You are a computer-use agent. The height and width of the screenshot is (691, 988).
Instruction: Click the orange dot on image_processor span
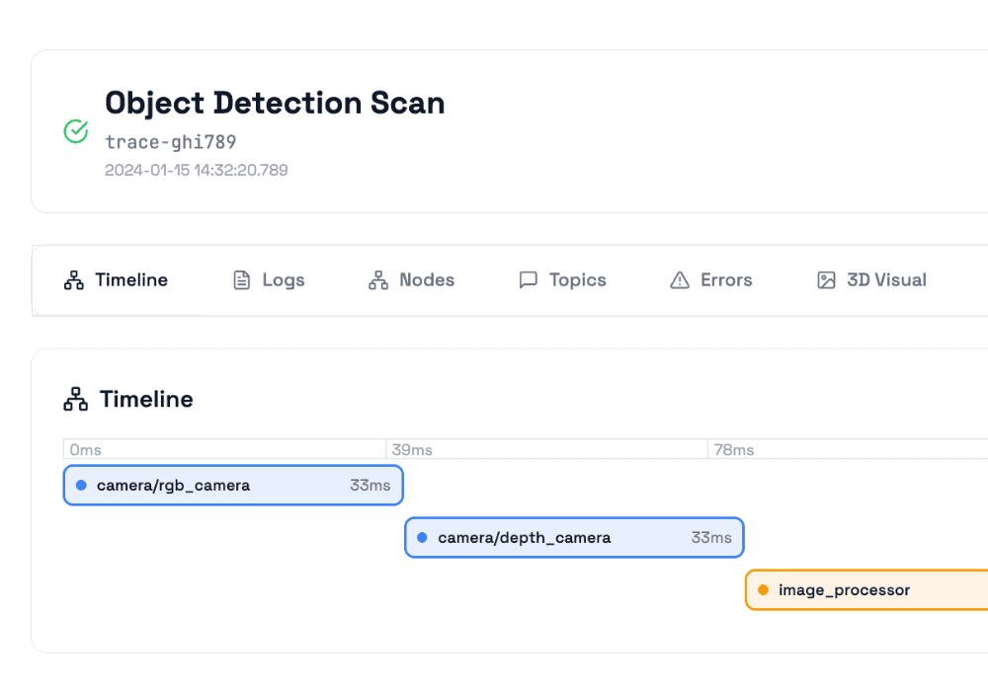(765, 589)
